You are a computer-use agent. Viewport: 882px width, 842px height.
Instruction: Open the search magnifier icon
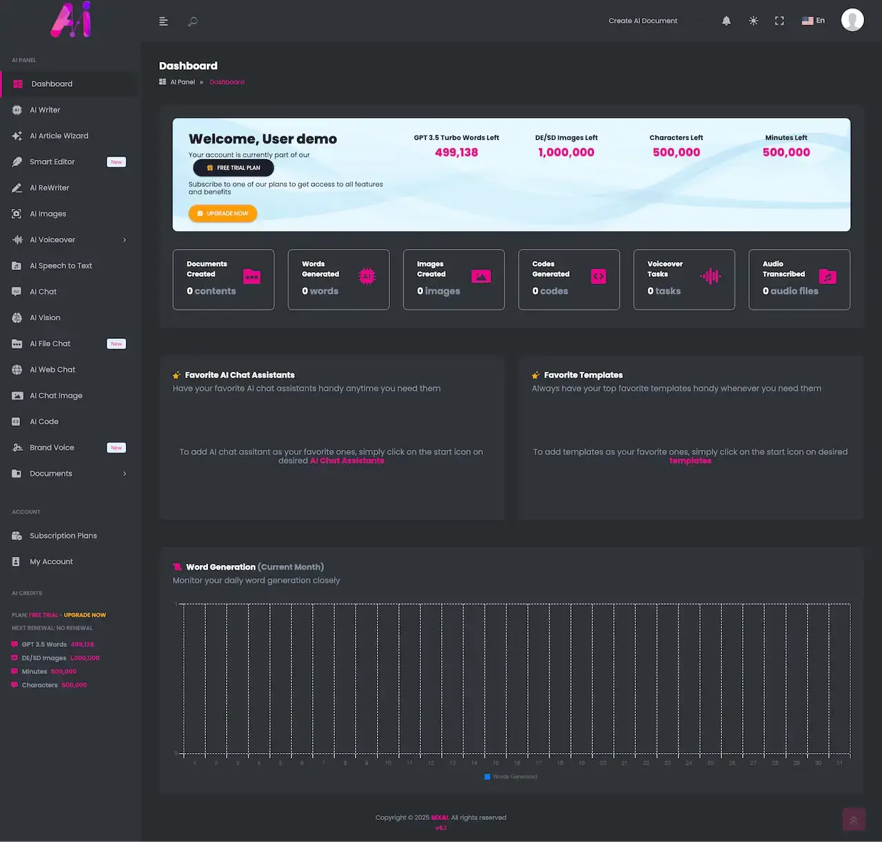(193, 21)
